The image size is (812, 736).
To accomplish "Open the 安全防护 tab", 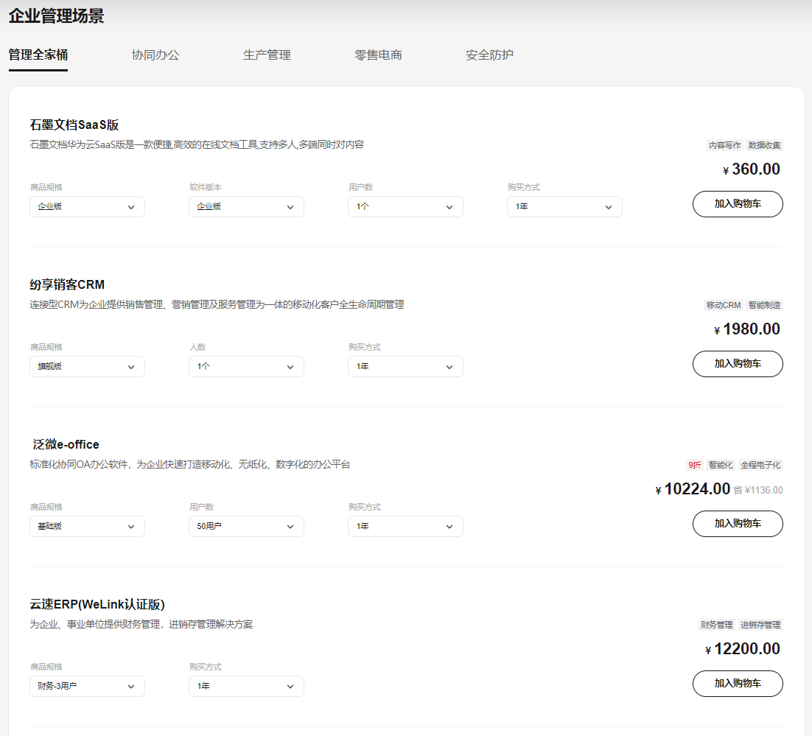I will [x=489, y=55].
